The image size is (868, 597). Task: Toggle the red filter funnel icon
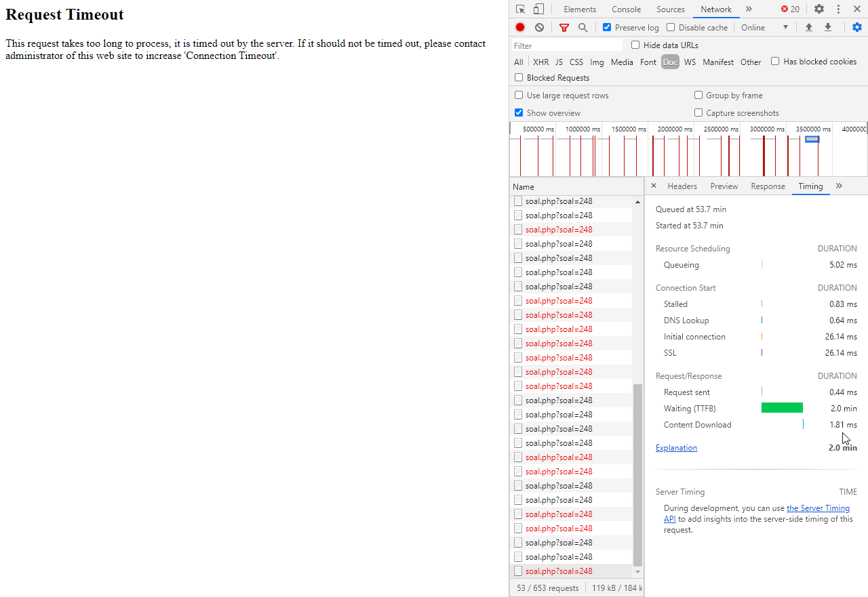tap(564, 28)
